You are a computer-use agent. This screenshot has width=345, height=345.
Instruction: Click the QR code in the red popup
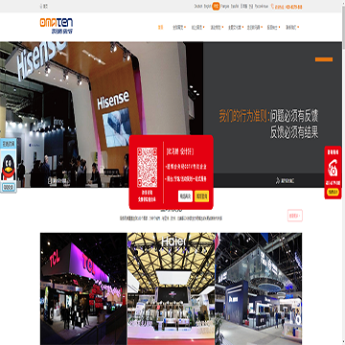147,167
